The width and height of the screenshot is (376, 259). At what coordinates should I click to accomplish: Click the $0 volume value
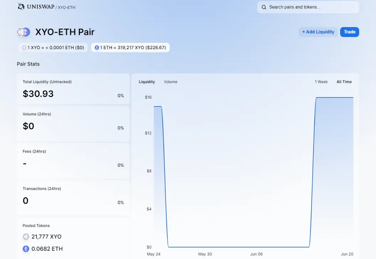28,126
